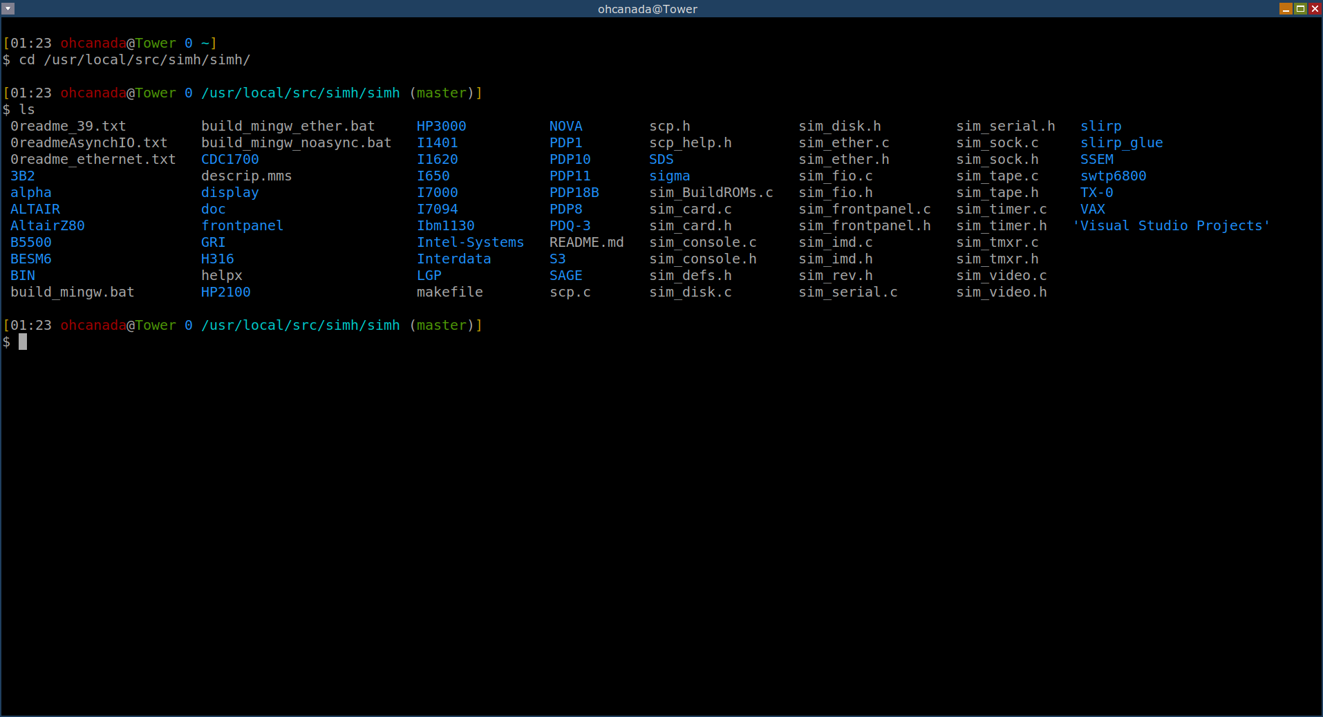This screenshot has height=717, width=1323.
Task: Click the 'sim_tape.c' file name
Action: click(x=997, y=176)
